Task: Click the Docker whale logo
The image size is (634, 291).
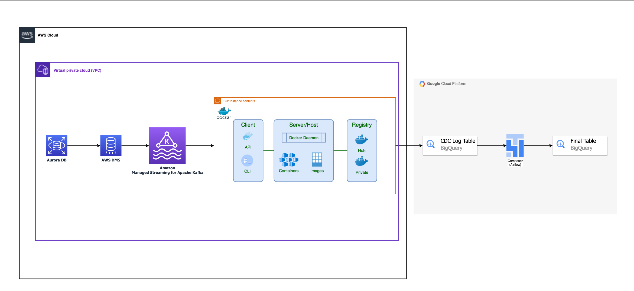Action: 224,113
